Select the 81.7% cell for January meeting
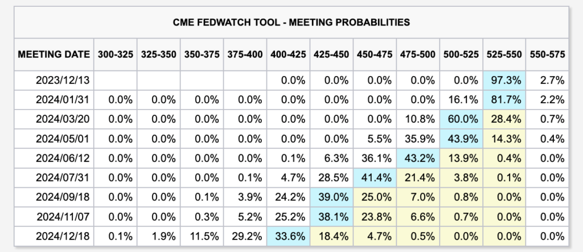The image size is (583, 252). point(504,100)
